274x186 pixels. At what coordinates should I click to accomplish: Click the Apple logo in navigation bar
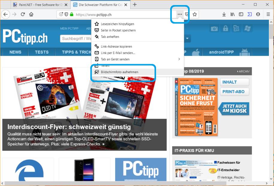pos(196,52)
